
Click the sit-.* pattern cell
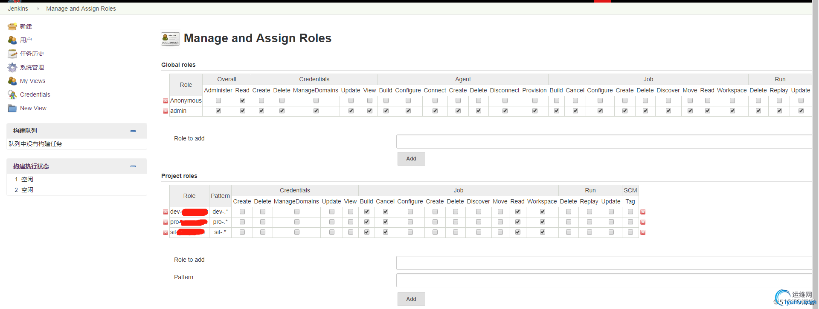tap(220, 232)
